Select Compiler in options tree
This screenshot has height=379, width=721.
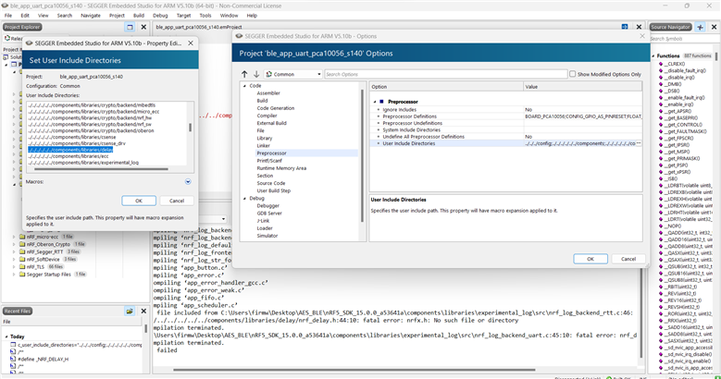[x=267, y=116]
